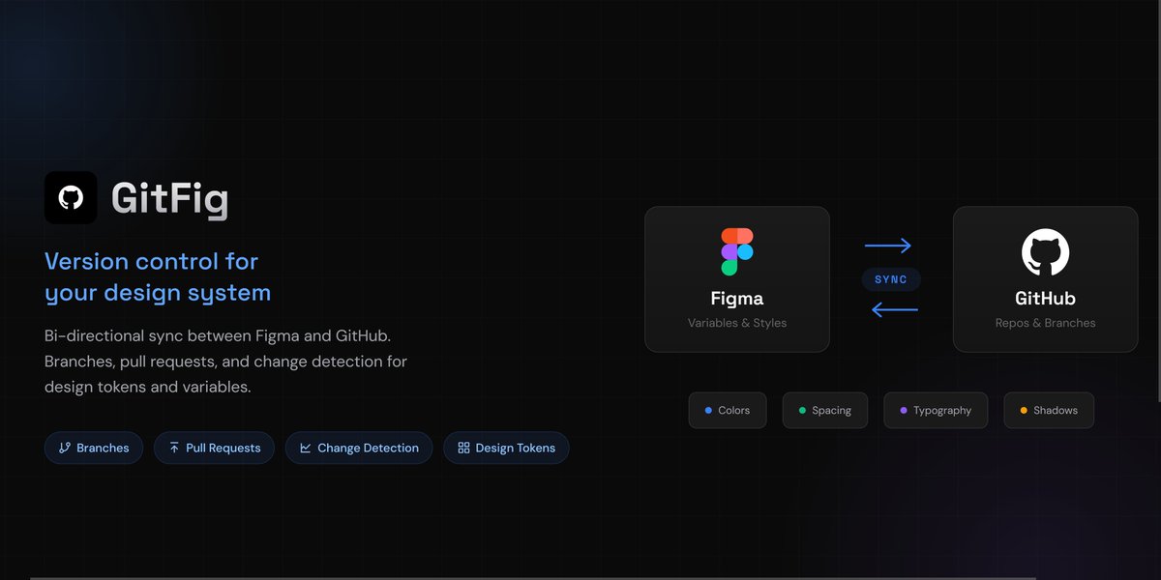Image resolution: width=1161 pixels, height=580 pixels.
Task: Click the Figma Variables & Styles card
Action: [x=737, y=278]
